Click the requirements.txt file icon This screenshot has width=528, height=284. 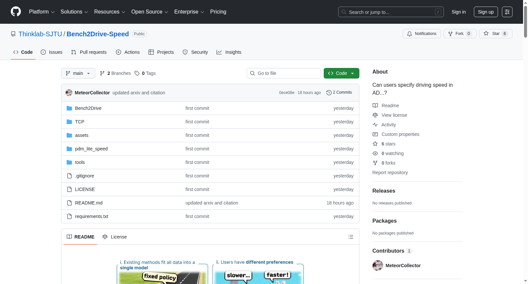69,216
